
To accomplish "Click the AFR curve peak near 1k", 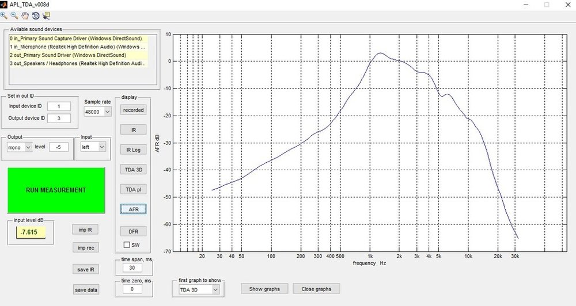I will pos(380,53).
